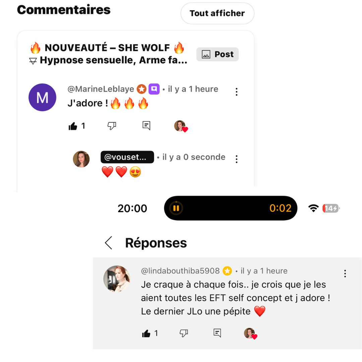Reply to MarineLeblaye's comment
The height and width of the screenshot is (362, 362).
point(146,126)
